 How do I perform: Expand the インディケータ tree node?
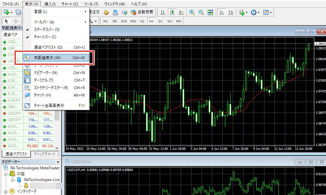click(x=6, y=191)
